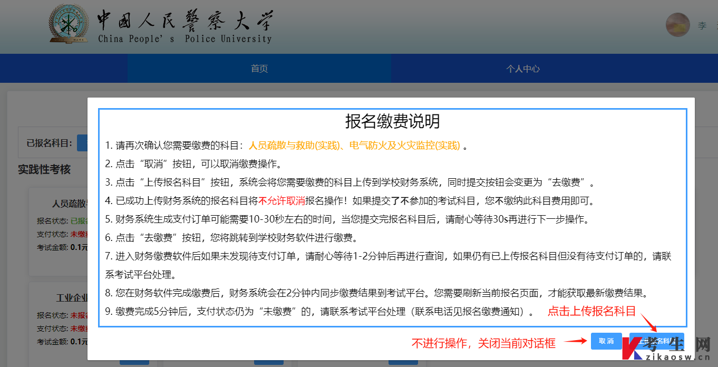Click the 实践性考核 section heading
This screenshot has width=718, height=367.
pyautogui.click(x=44, y=170)
